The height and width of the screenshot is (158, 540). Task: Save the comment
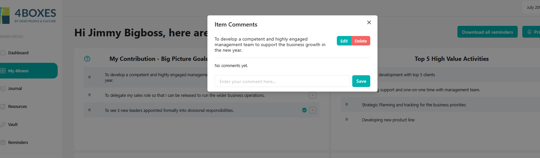(361, 81)
